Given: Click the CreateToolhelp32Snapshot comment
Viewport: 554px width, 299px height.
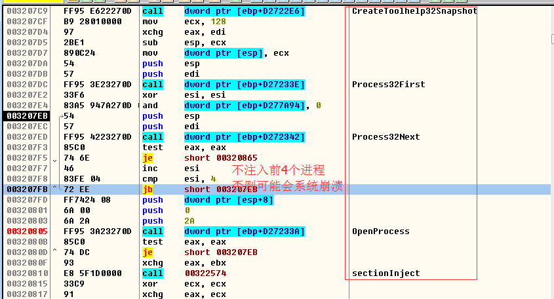Looking at the screenshot, I should tap(414, 11).
